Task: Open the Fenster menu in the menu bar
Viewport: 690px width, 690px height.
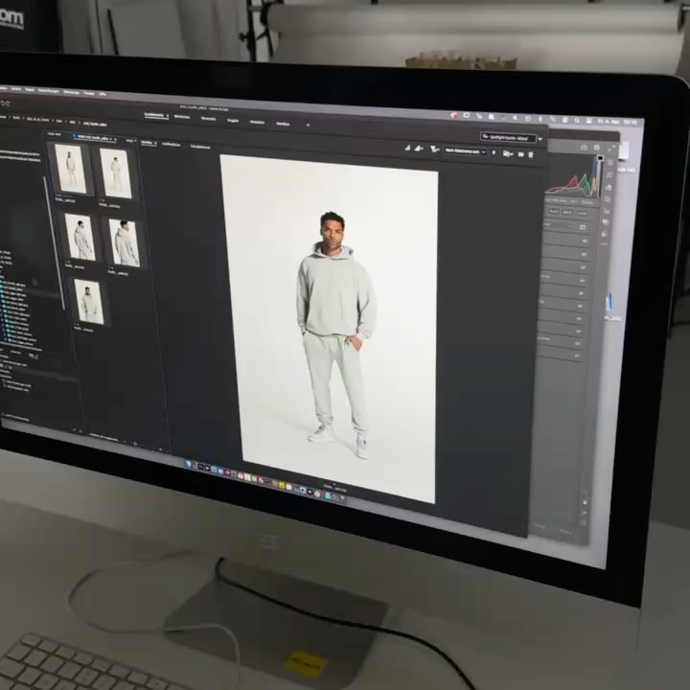Action: 89,93
